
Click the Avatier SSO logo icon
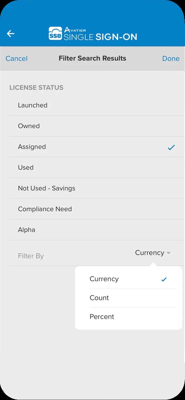point(55,34)
